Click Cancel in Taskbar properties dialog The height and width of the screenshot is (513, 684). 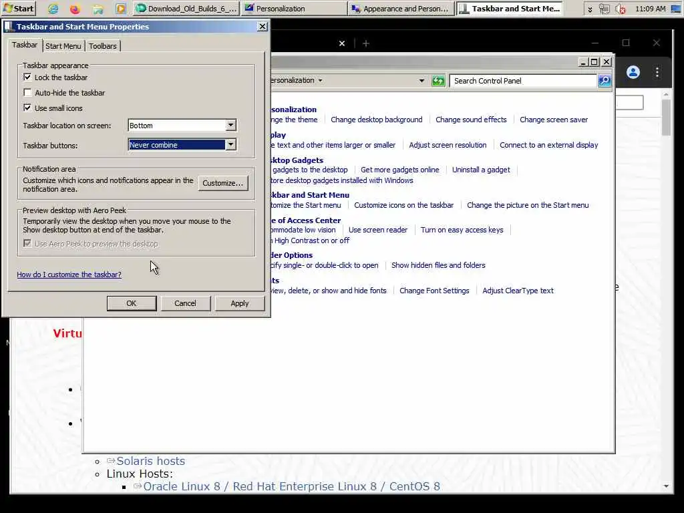186,303
